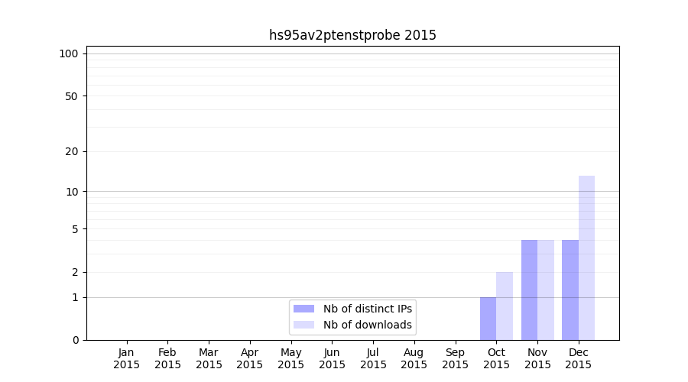The width and height of the screenshot is (688, 382).
Task: Click the 'Nb of downloads' legend label
Action: (x=368, y=325)
